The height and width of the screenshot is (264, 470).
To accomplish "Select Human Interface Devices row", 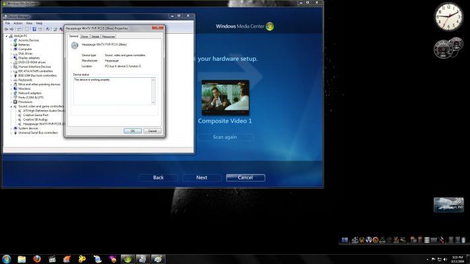I will coord(32,67).
